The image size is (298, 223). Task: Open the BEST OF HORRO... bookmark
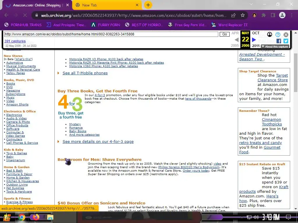[144, 25]
